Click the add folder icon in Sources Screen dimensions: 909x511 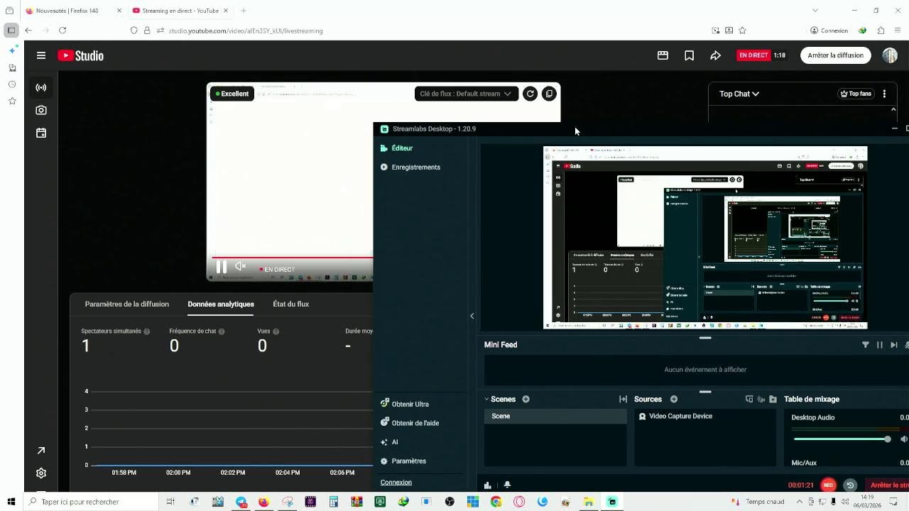[x=773, y=399]
